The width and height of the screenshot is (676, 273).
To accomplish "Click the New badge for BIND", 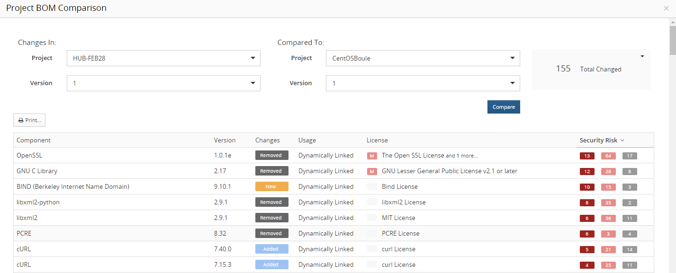I will click(x=271, y=187).
